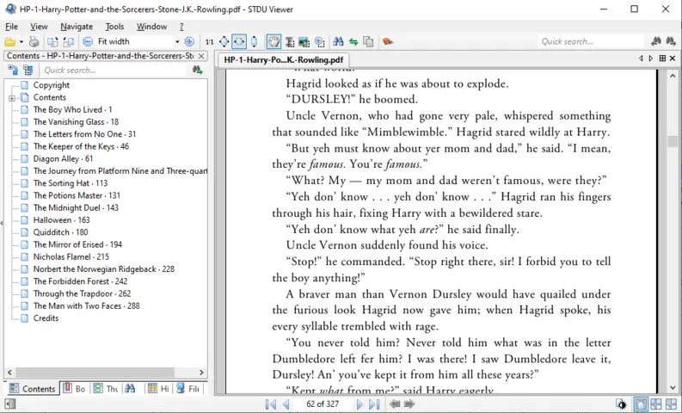Go to the last page
This screenshot has height=413, width=682.
(x=374, y=404)
